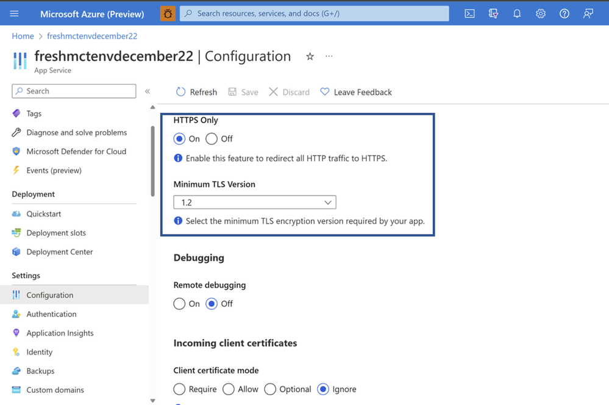
Task: Click the info icon beside TLS description
Action: pyautogui.click(x=178, y=221)
